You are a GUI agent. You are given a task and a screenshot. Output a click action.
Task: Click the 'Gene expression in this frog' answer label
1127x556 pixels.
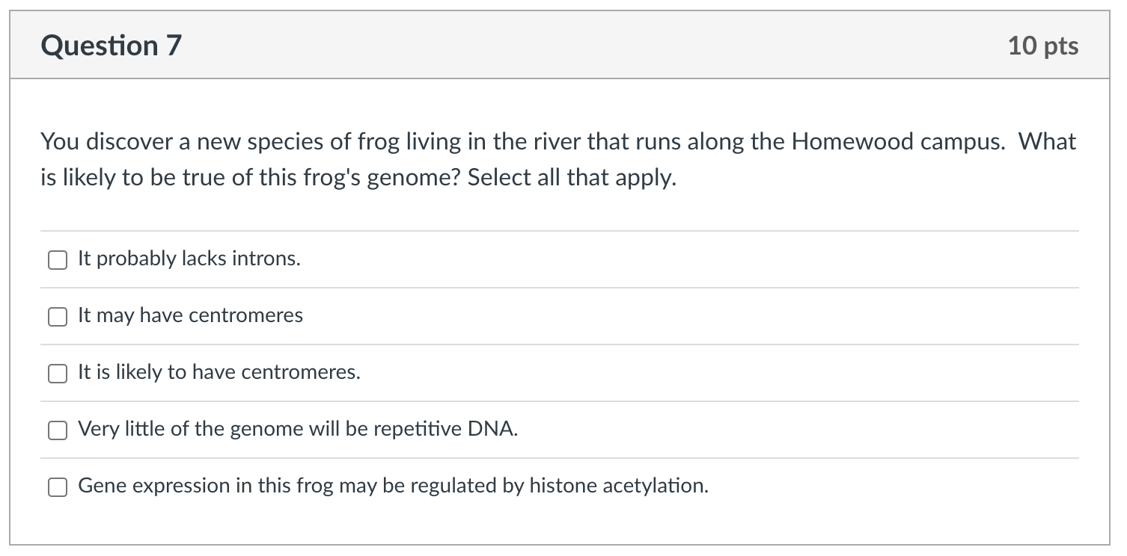(x=393, y=486)
